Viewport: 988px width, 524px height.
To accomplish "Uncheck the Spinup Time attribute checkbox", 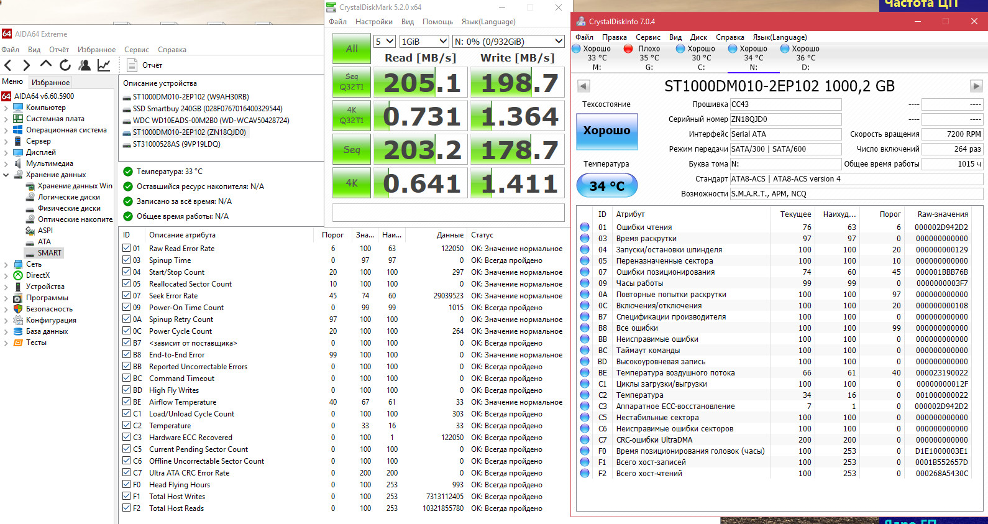I will 127,260.
